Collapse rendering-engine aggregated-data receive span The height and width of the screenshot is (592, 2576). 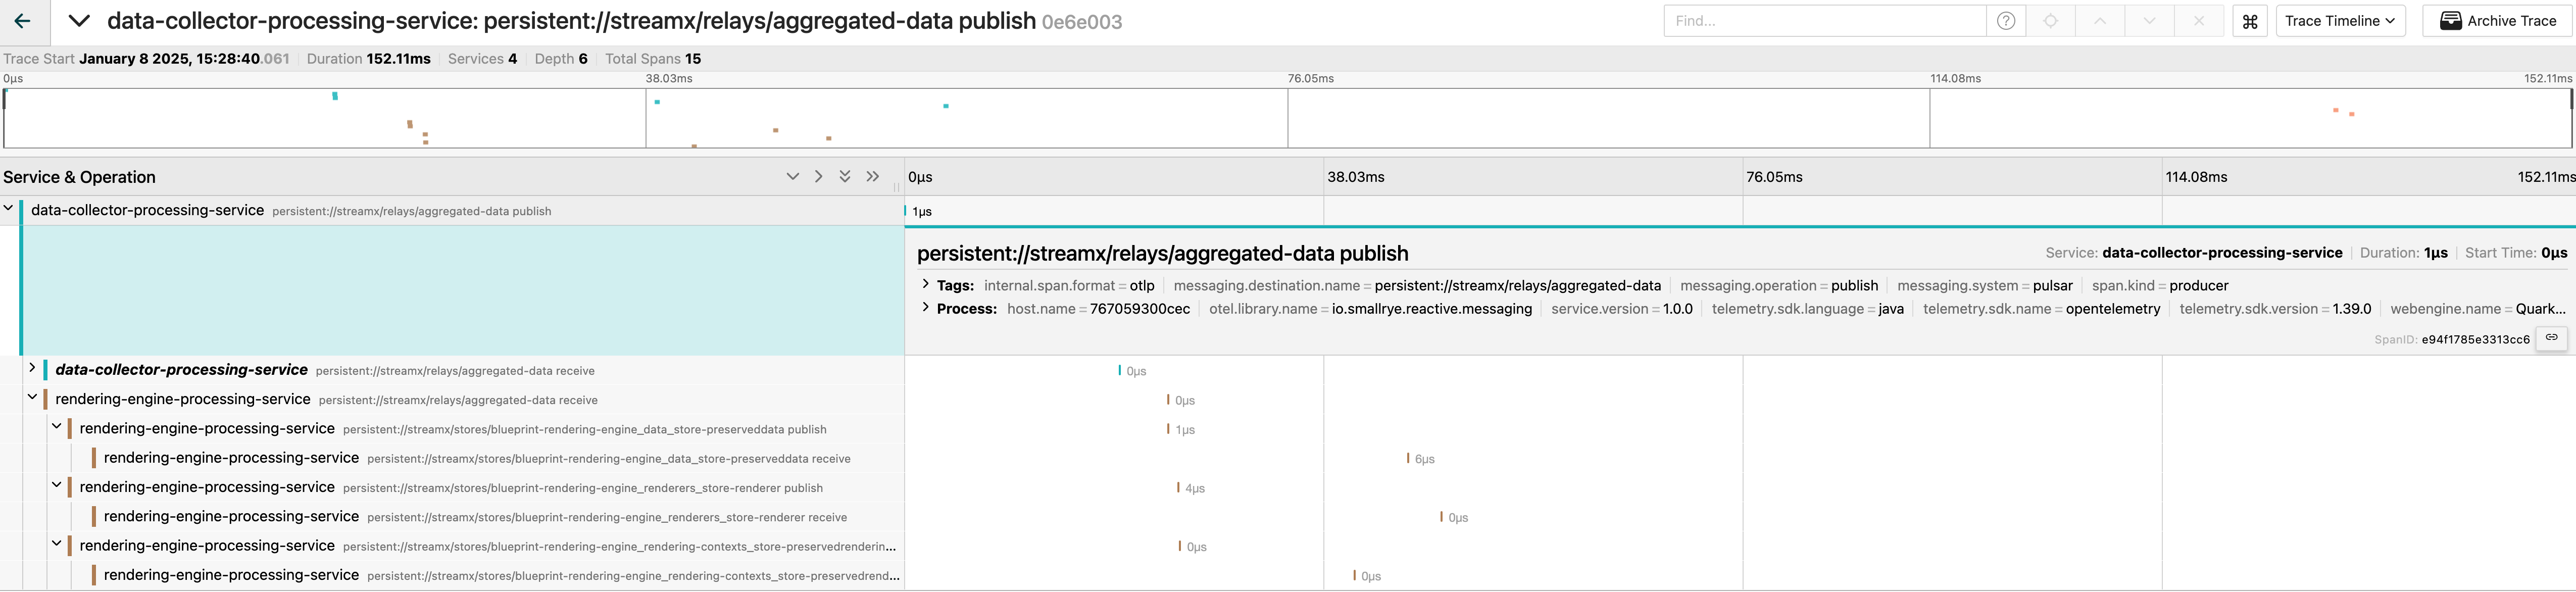tap(32, 397)
